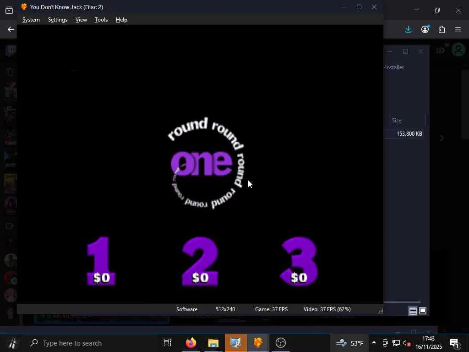
Task: Show hidden system tray icons
Action: pos(374,342)
